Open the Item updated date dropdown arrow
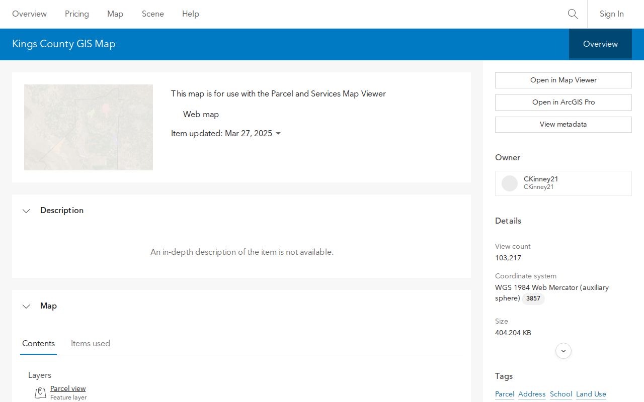 [278, 134]
